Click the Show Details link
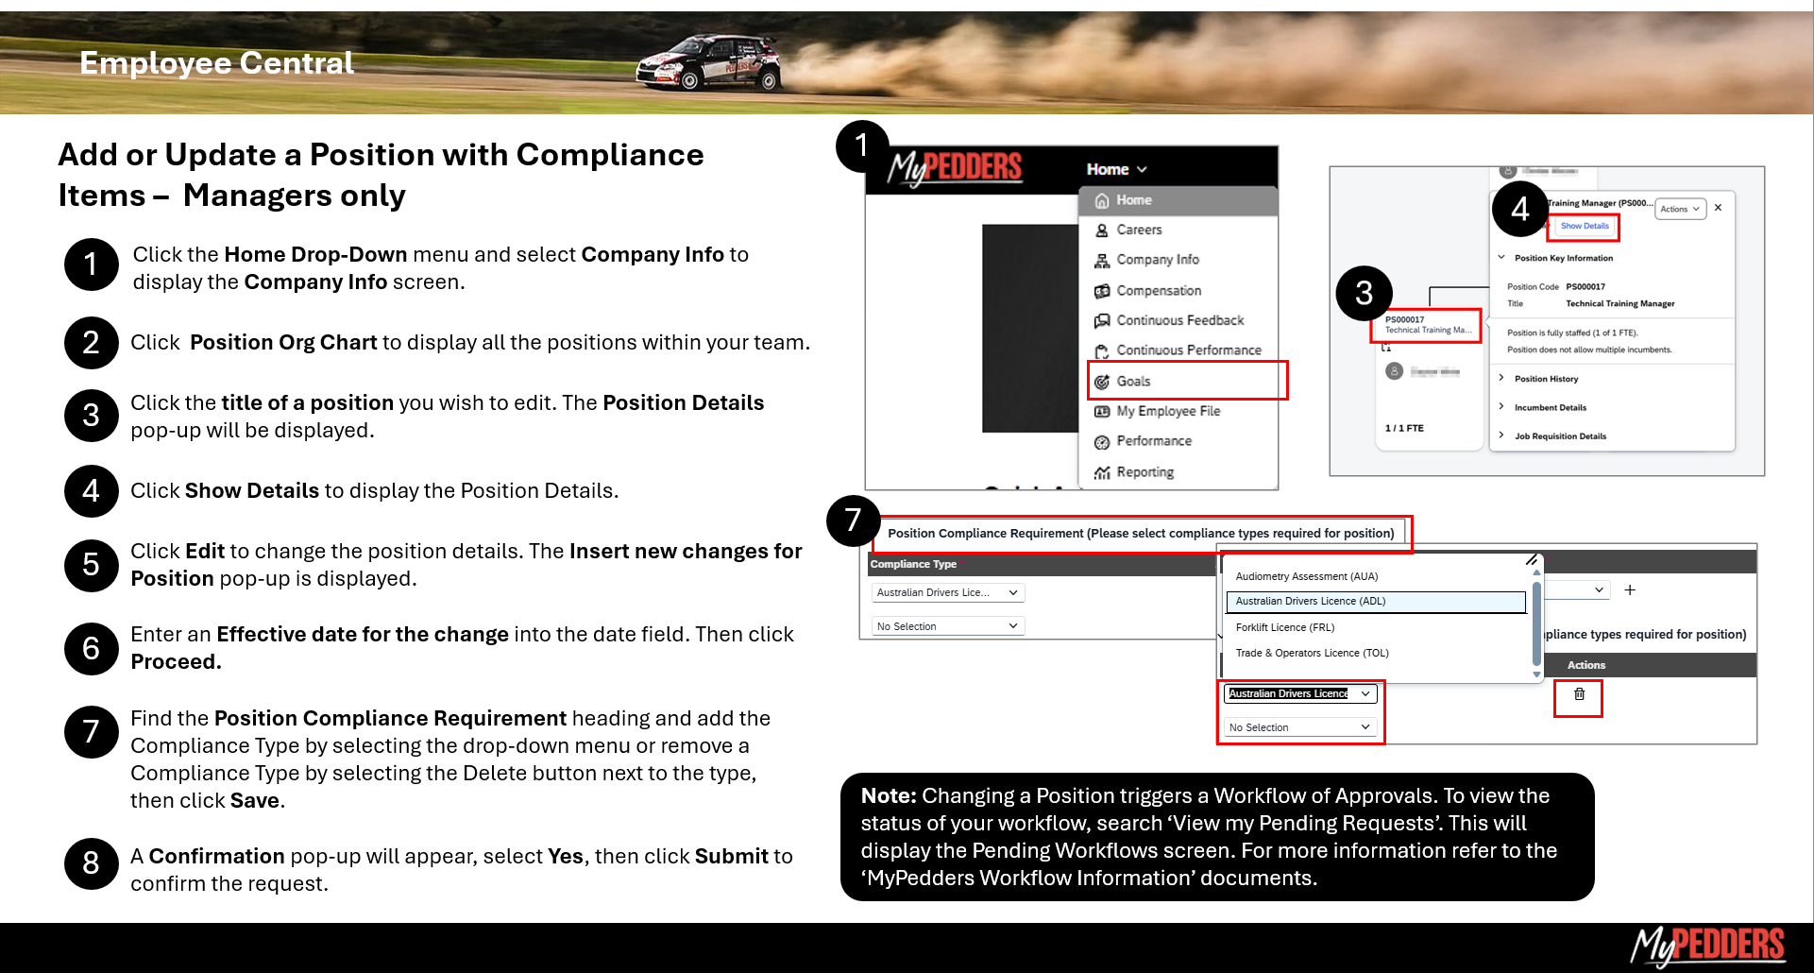This screenshot has width=1814, height=973. click(1585, 226)
